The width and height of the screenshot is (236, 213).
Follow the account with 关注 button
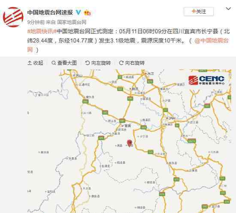199,12
